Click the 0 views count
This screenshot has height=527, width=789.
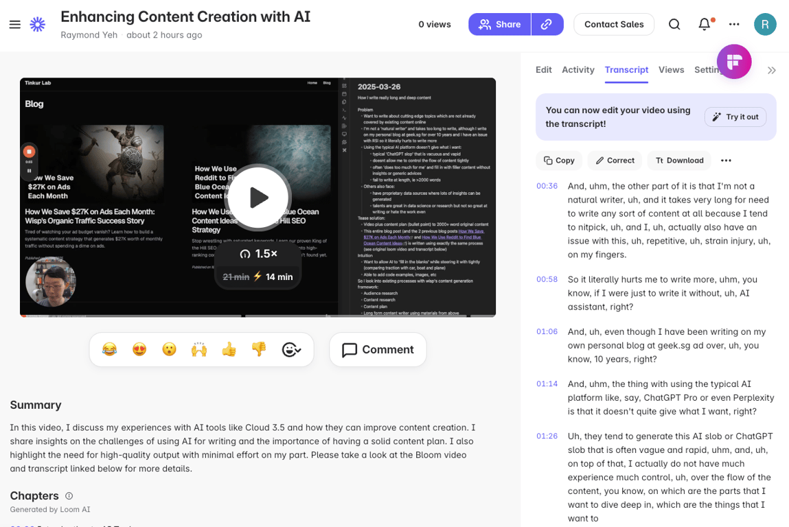[x=435, y=24]
